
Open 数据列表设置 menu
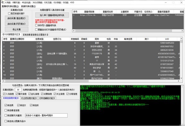29,7
